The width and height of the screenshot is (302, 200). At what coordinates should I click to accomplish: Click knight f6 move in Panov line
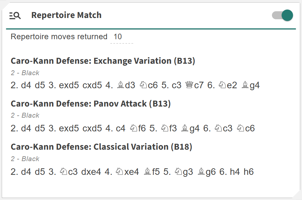[138, 128]
